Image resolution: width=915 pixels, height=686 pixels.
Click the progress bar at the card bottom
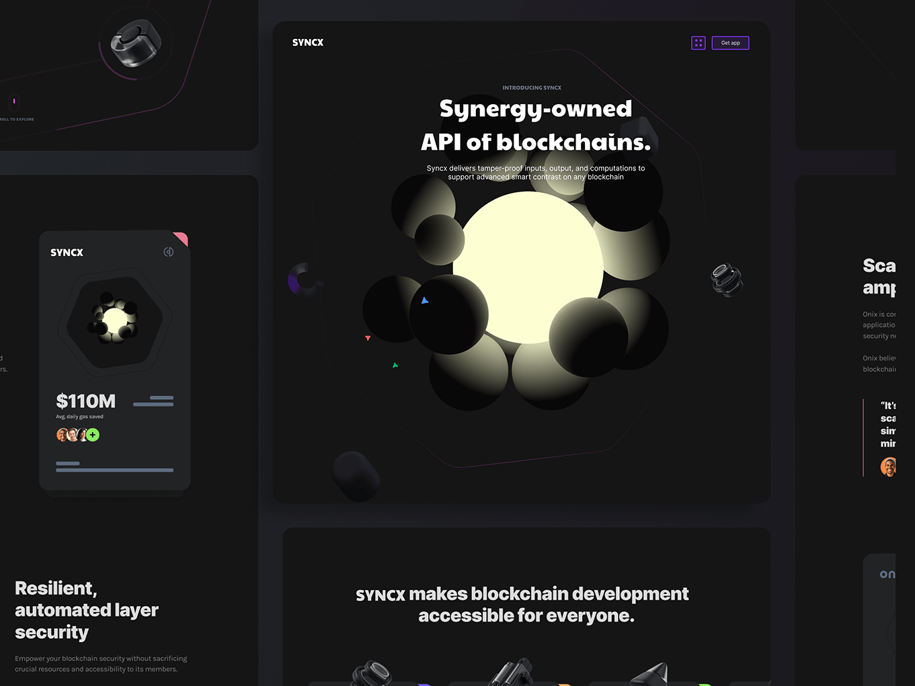click(x=114, y=470)
